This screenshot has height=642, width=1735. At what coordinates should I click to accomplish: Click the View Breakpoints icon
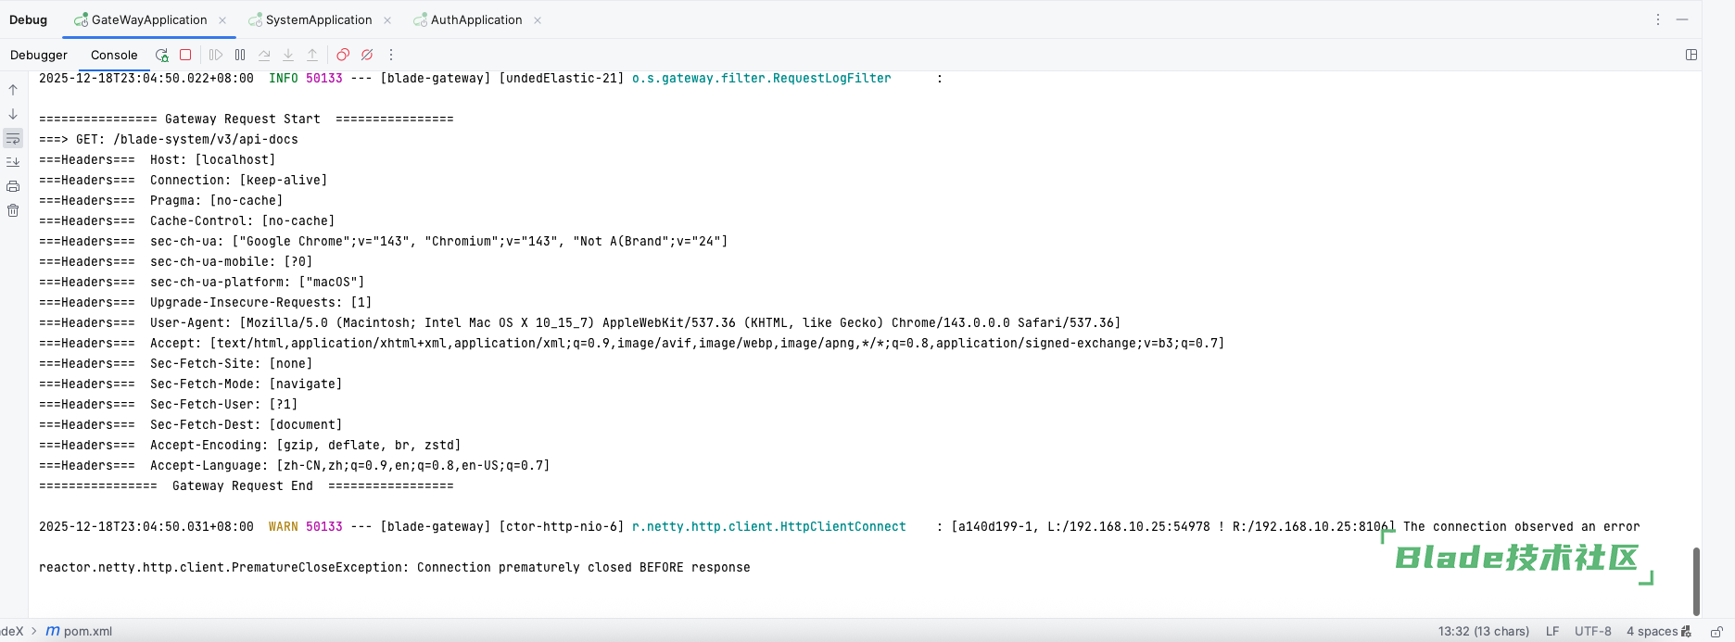tap(343, 56)
